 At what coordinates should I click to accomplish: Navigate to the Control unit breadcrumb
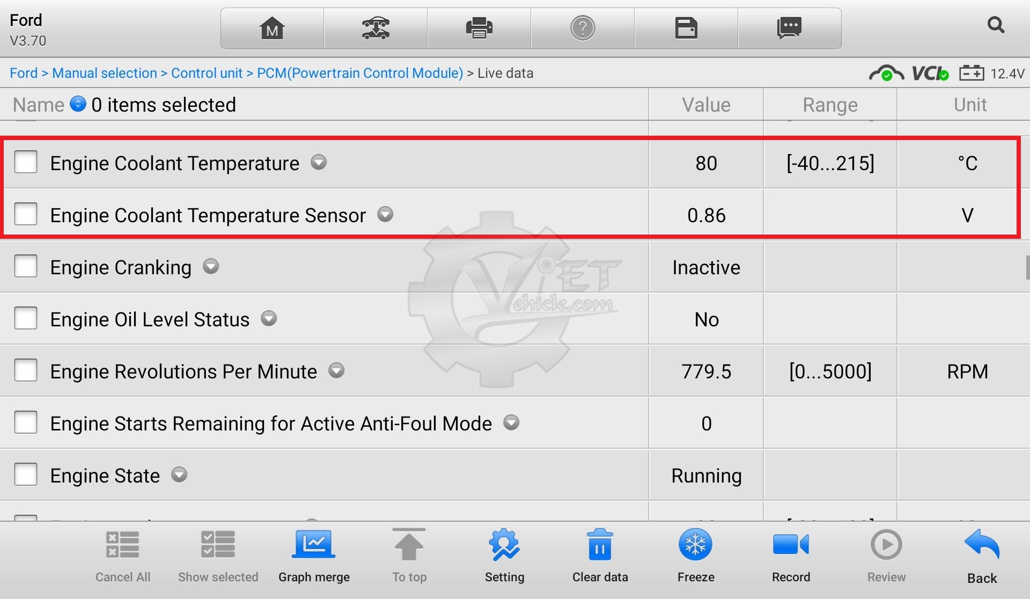coord(207,73)
